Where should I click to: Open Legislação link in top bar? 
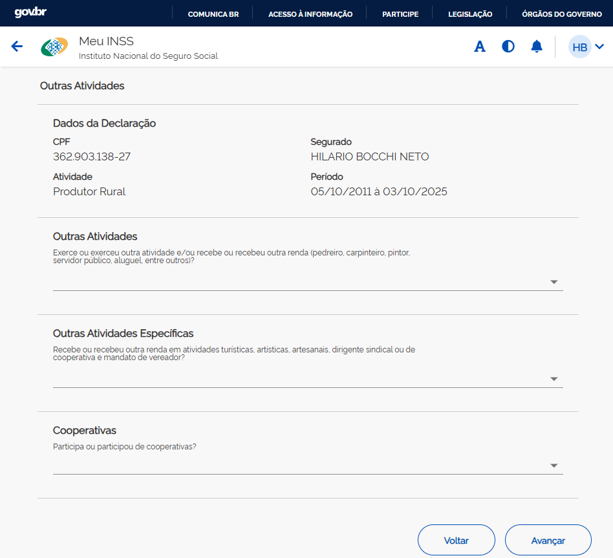pos(470,14)
